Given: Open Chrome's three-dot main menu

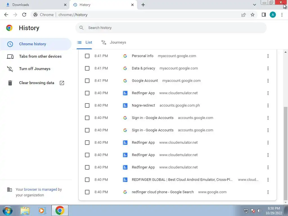Looking at the screenshot, I should (x=282, y=15).
